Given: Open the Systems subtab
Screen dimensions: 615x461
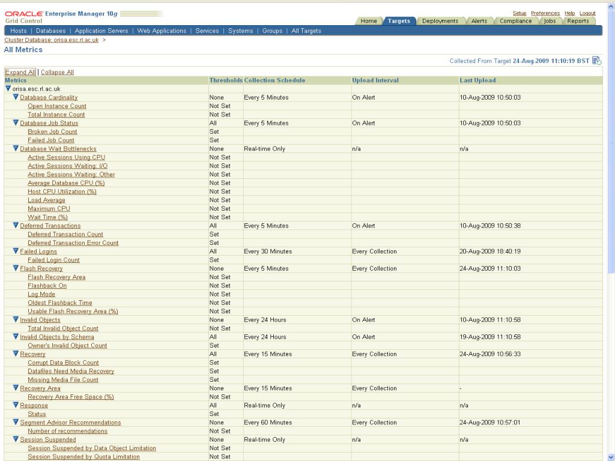Looking at the screenshot, I should [240, 31].
